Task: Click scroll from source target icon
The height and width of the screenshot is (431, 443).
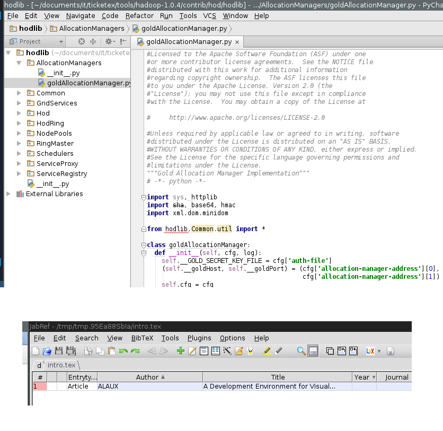Action: click(82, 41)
